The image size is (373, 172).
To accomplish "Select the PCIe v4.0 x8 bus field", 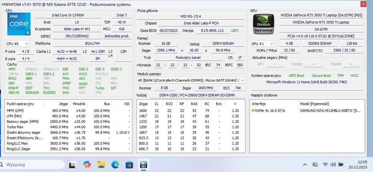I will click(322, 36).
